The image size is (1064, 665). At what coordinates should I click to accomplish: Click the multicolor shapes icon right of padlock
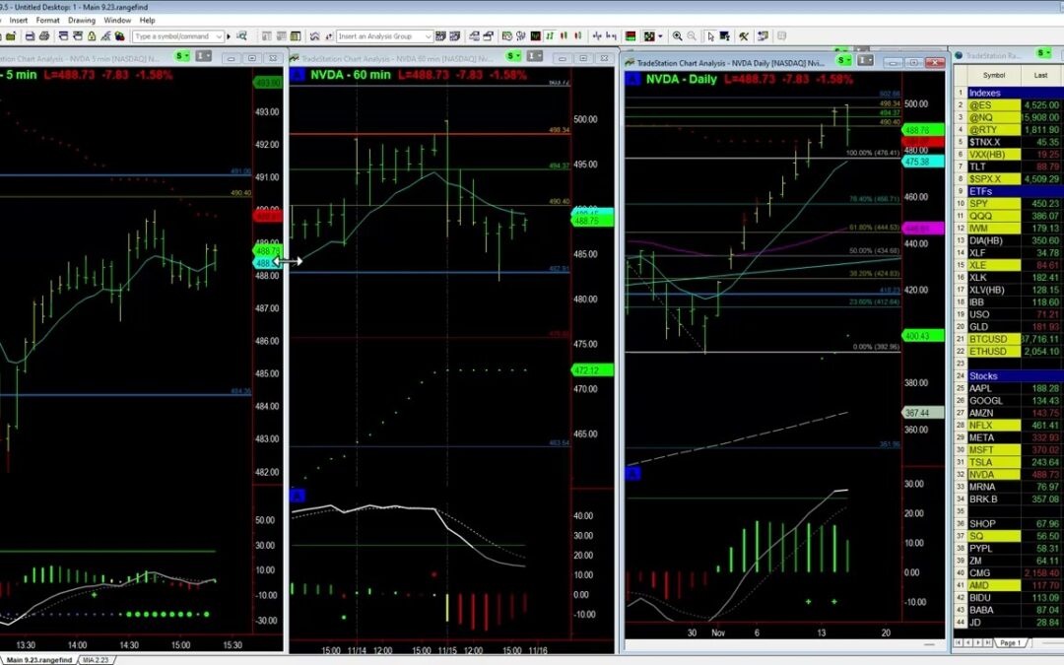point(119,36)
